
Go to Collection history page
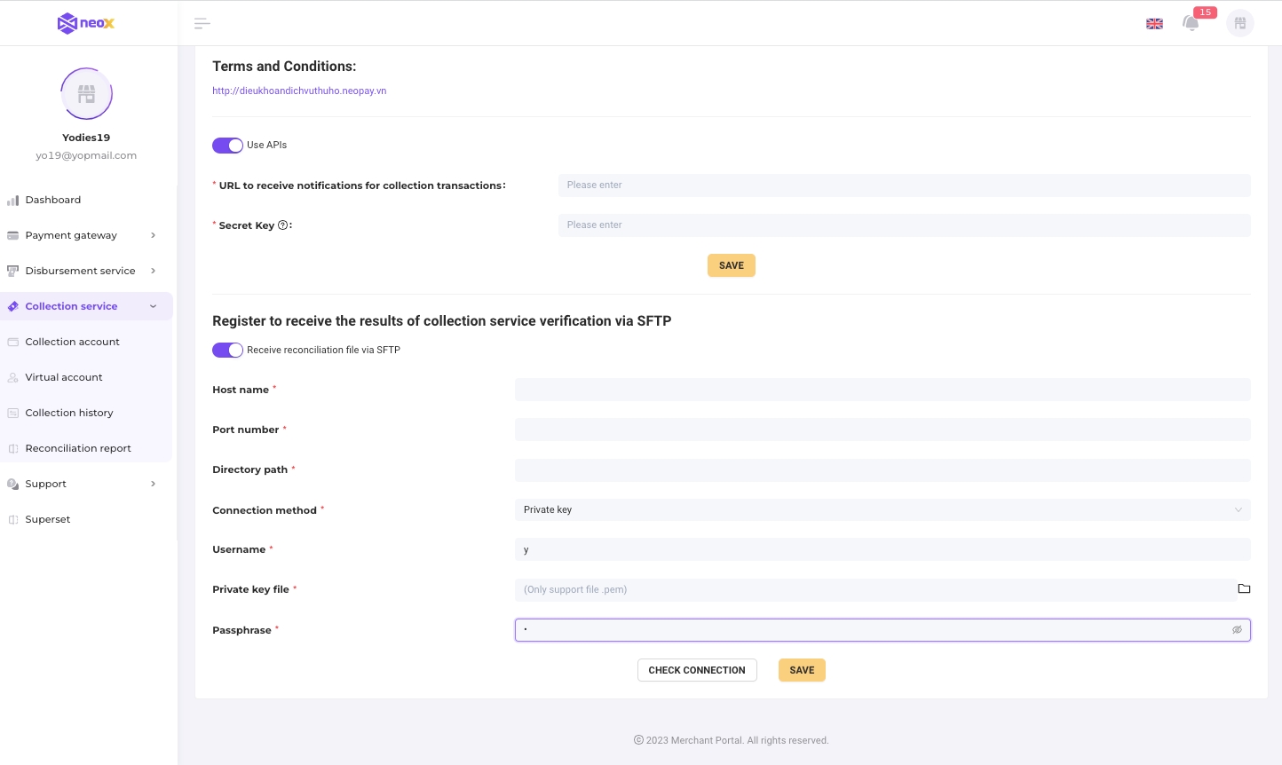click(x=69, y=413)
